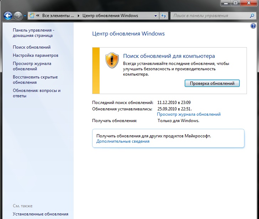
Task: Click the page title 'Центр обновления Windows'
Action: (x=128, y=34)
